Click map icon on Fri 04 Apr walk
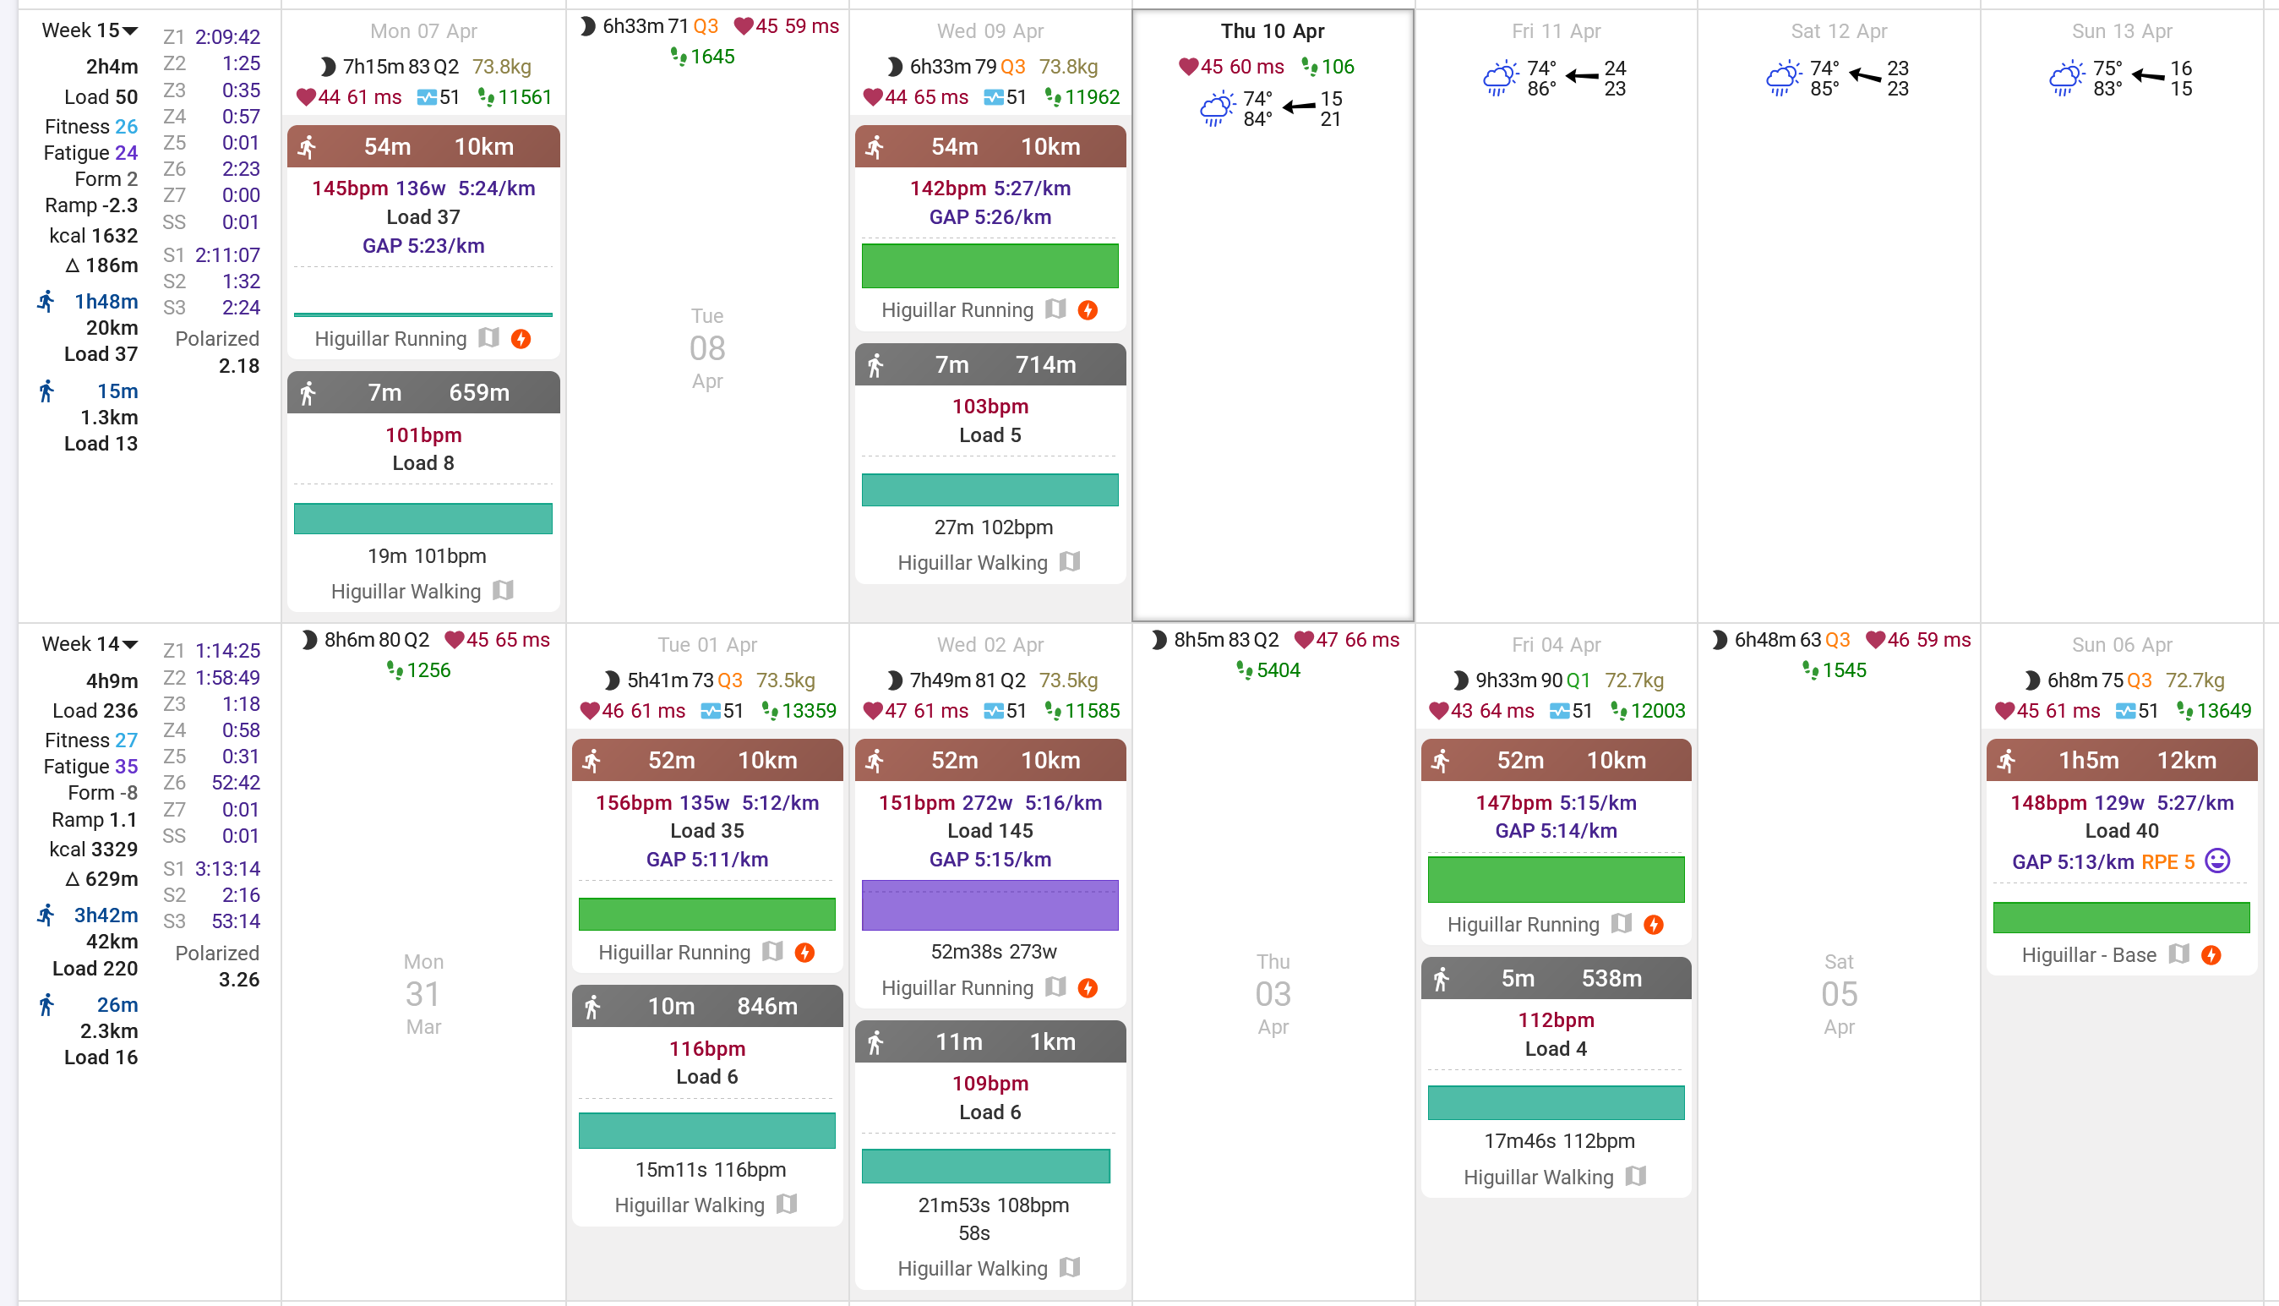 click(1636, 1176)
